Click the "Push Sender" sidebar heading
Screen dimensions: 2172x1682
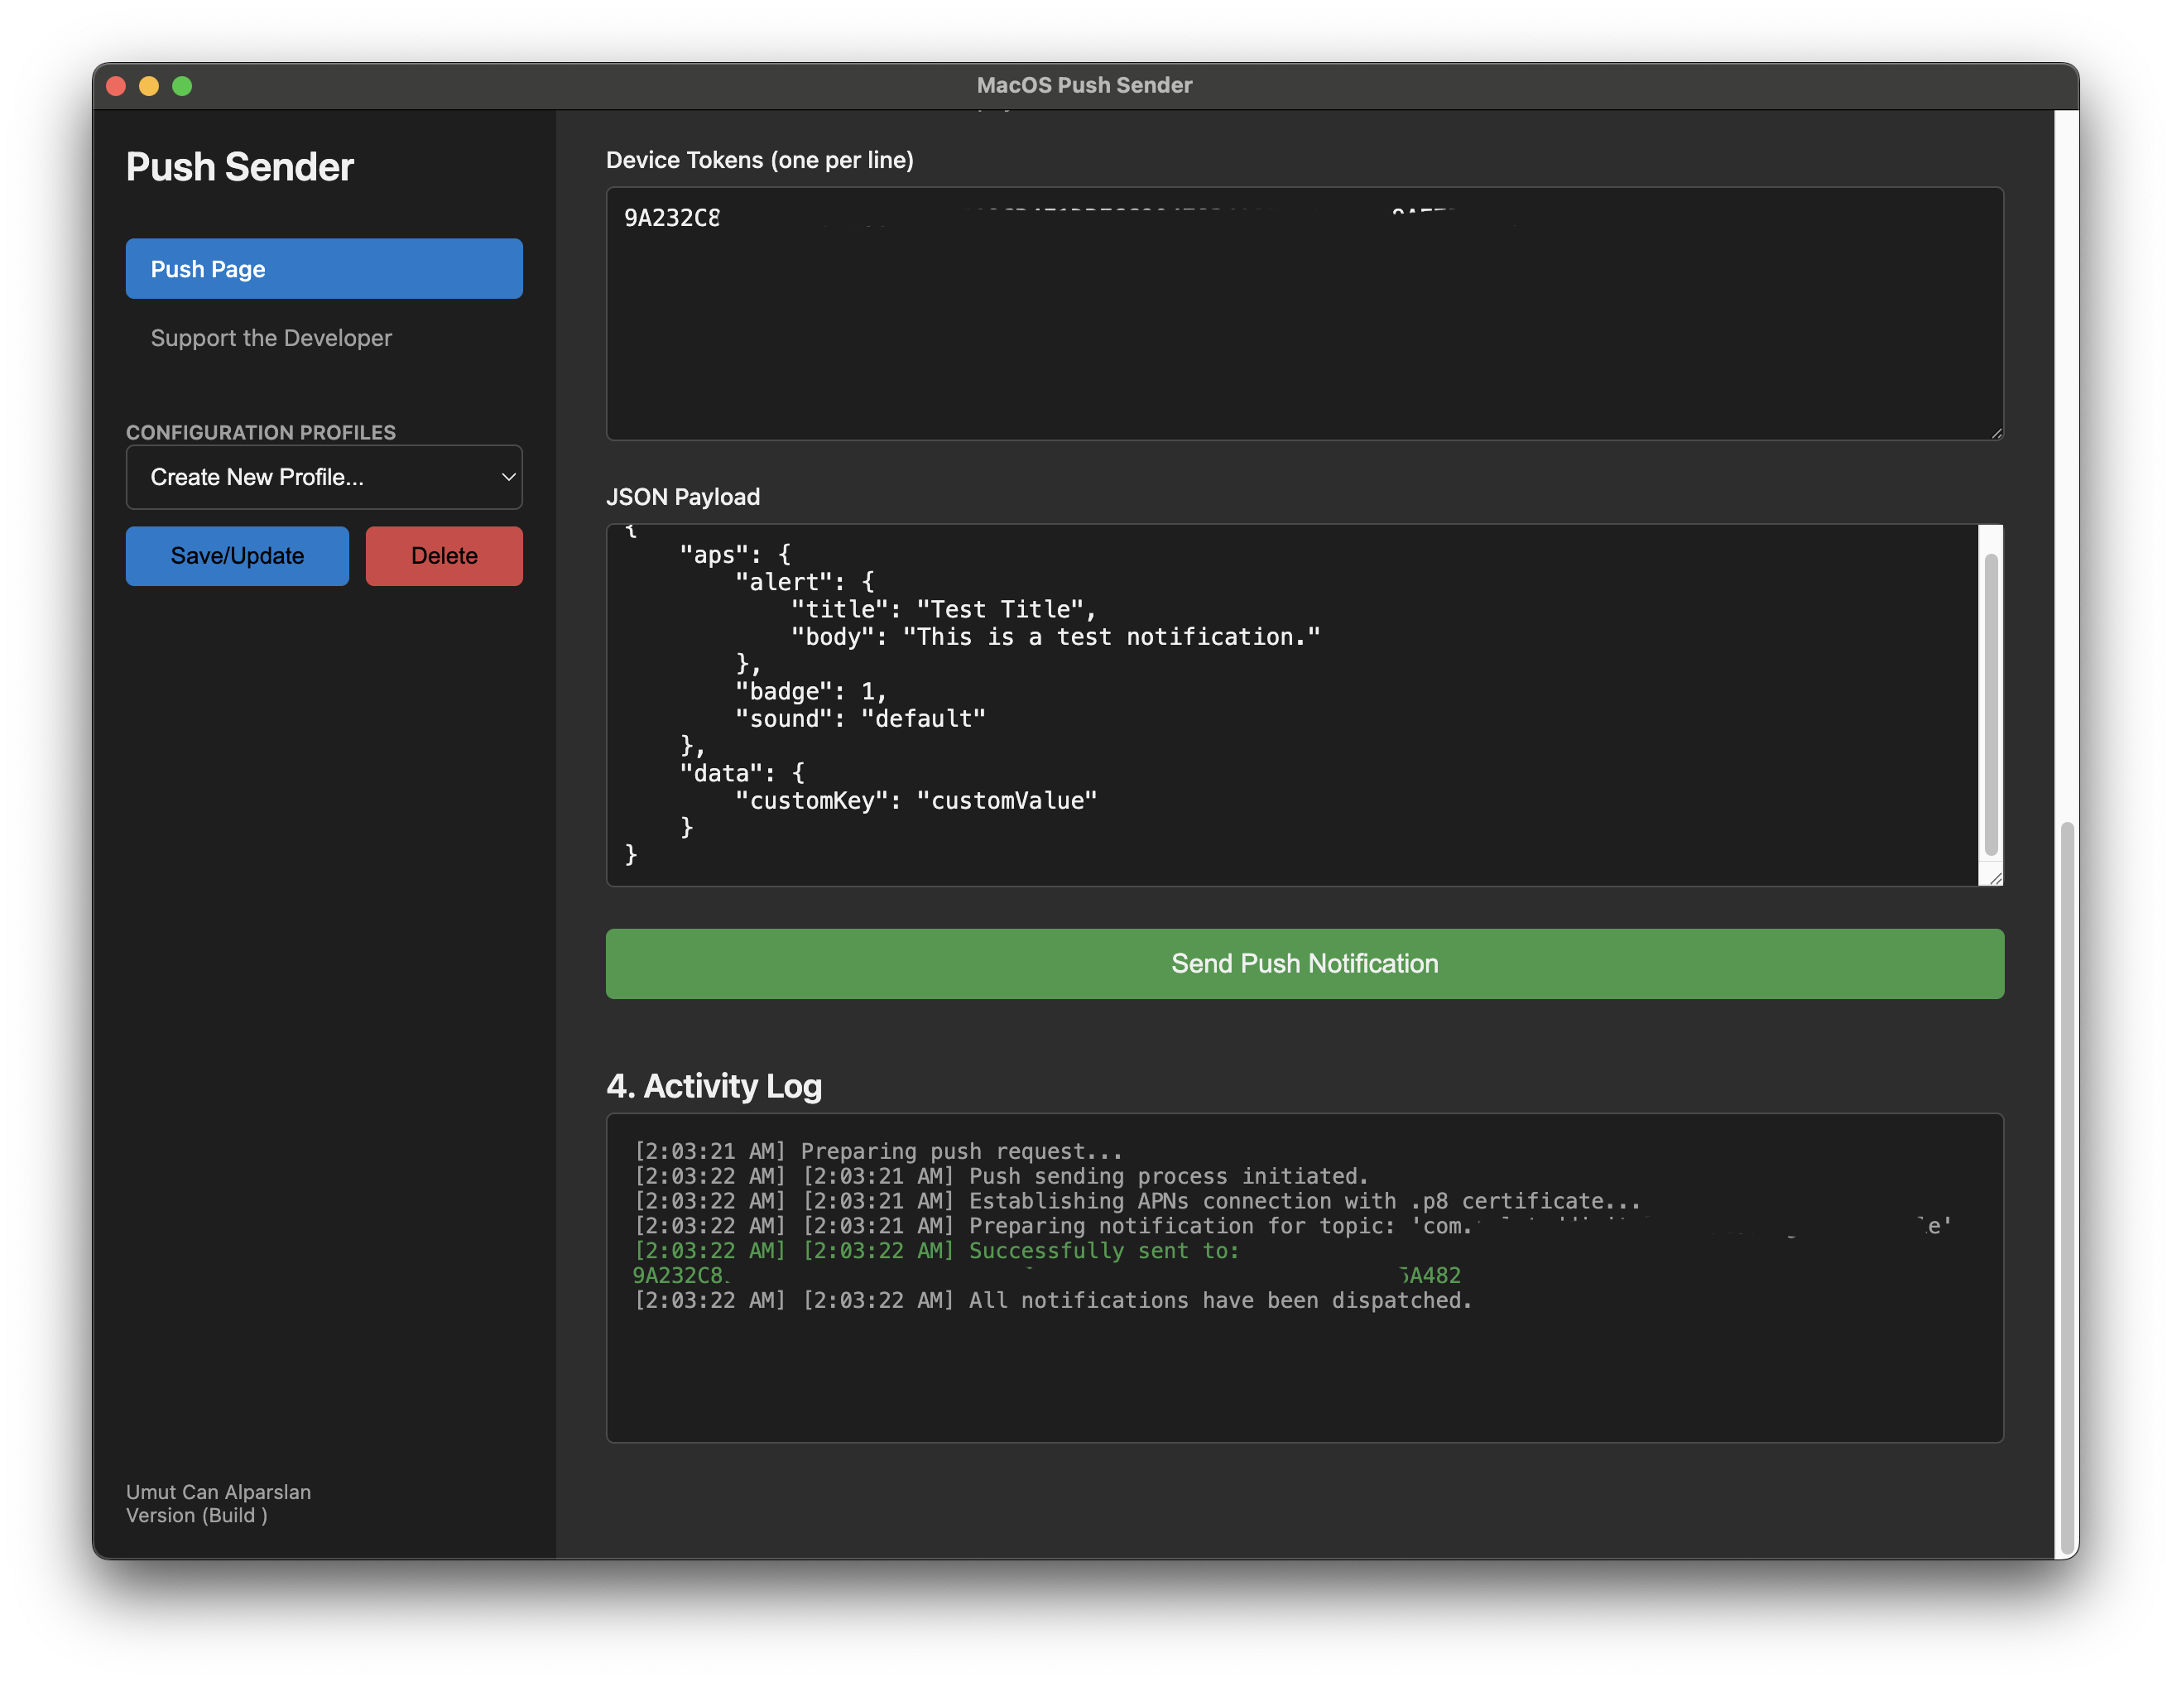pyautogui.click(x=240, y=167)
